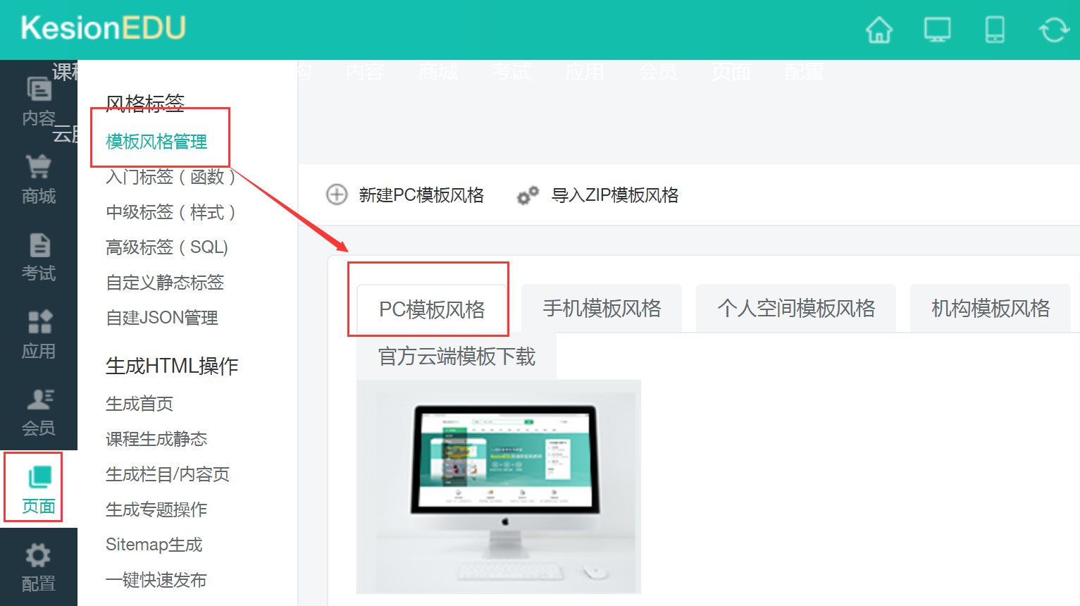1080x606 pixels.
Task: Open the 会员 member sidebar icon
Action: point(39,412)
